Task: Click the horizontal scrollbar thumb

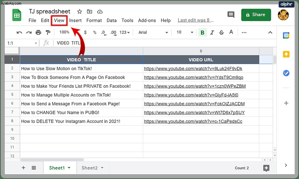Action: (x=52, y=160)
